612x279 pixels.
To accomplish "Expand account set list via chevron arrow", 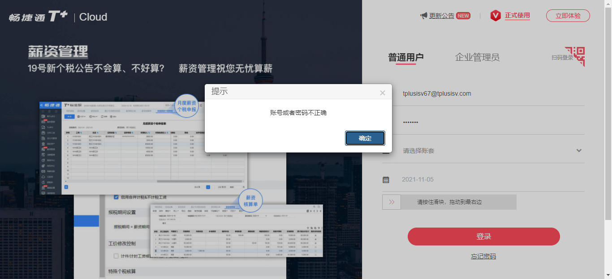I will pos(579,151).
